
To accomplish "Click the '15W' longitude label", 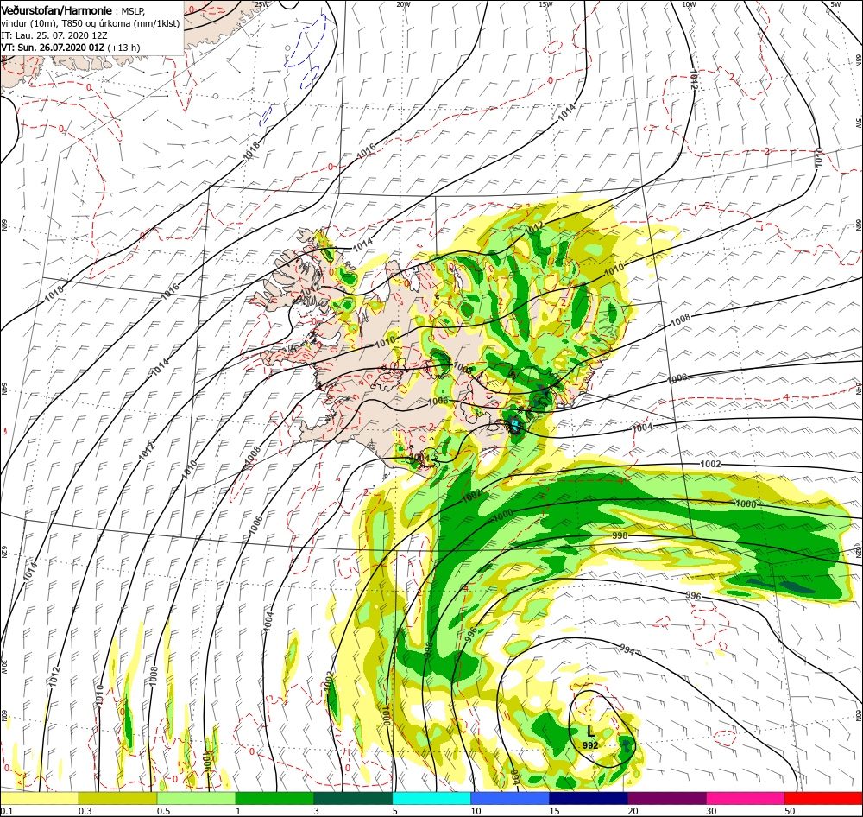I will (x=546, y=3).
